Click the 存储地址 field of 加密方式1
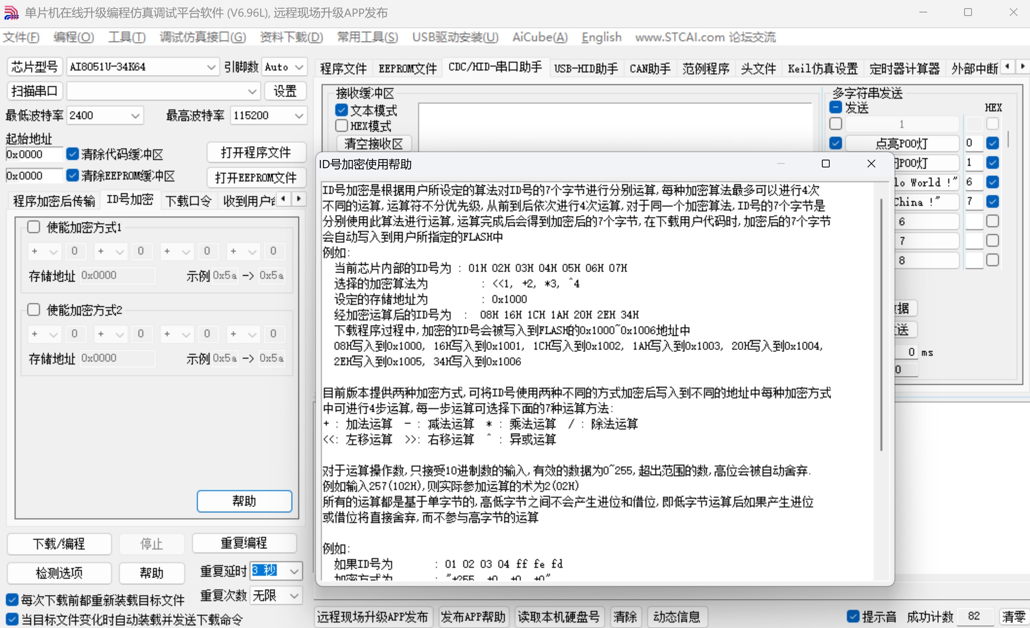The height and width of the screenshot is (628, 1030). pos(117,275)
